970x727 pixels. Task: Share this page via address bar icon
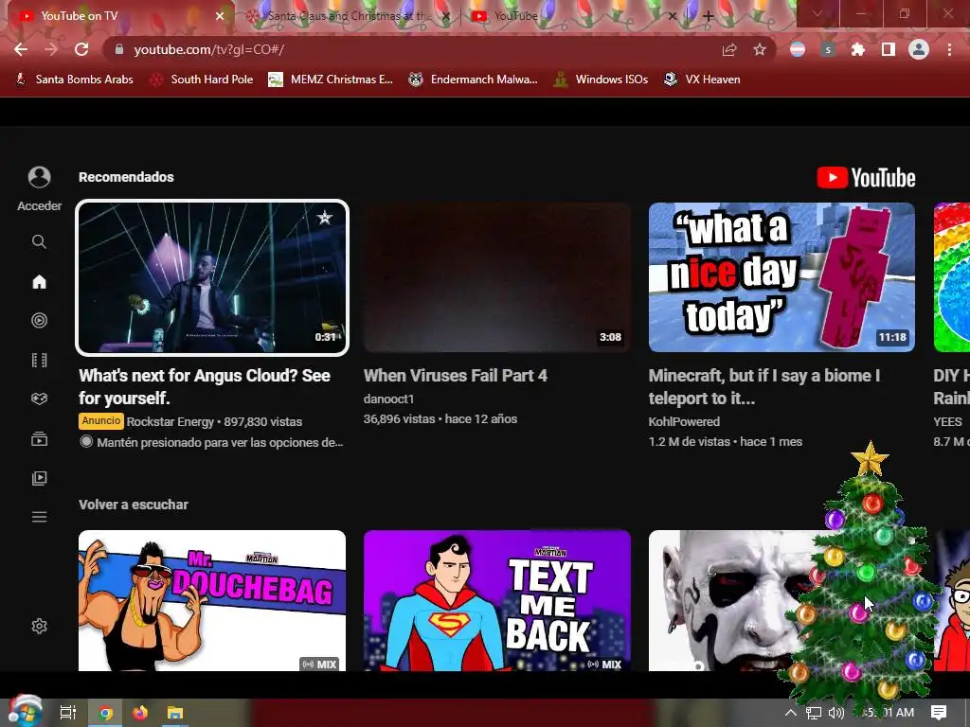tap(729, 49)
